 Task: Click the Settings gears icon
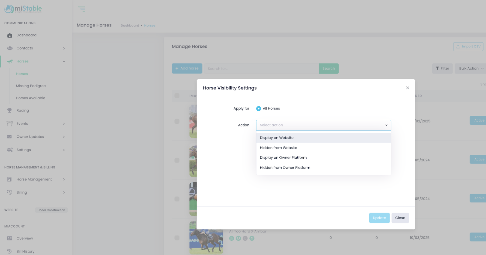(x=10, y=150)
